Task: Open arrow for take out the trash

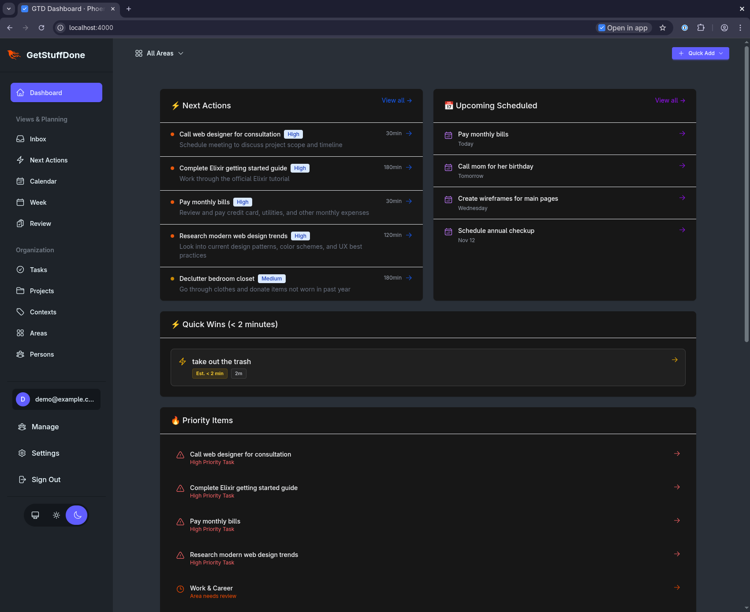Action: point(675,360)
